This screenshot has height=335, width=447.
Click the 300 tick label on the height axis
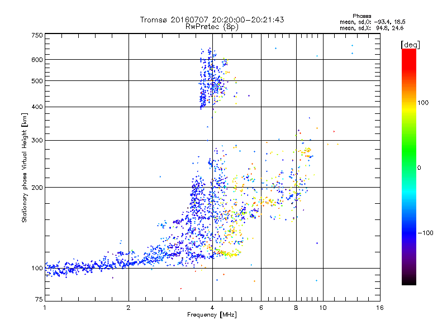pos(37,140)
